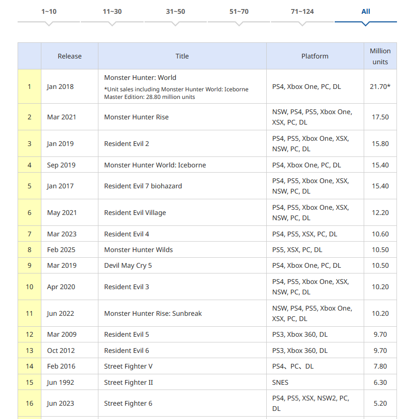Image resolution: width=416 pixels, height=419 pixels.
Task: Click the rank 1 number cell
Action: (29, 87)
